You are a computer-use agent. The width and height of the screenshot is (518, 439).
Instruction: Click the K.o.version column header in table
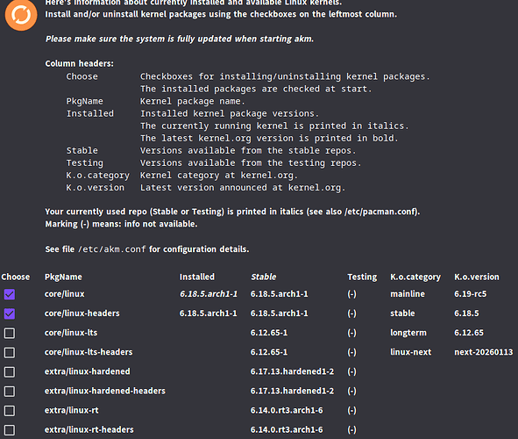pyautogui.click(x=477, y=277)
